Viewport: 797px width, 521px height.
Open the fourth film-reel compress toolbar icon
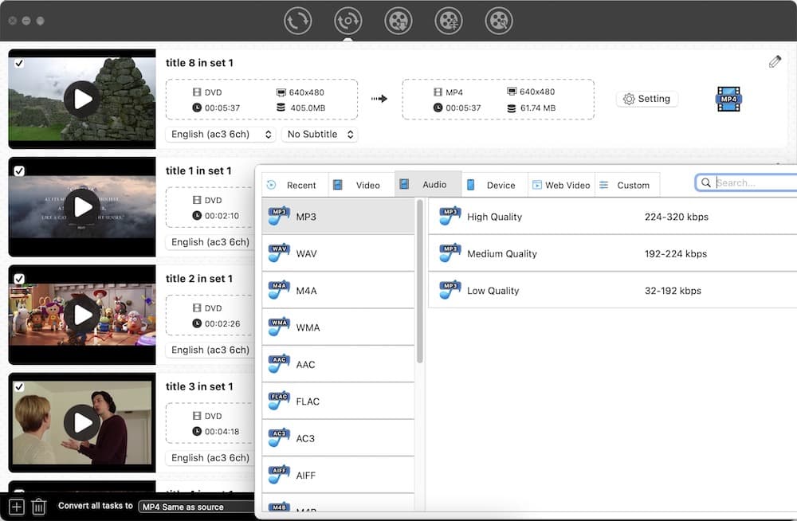point(448,21)
